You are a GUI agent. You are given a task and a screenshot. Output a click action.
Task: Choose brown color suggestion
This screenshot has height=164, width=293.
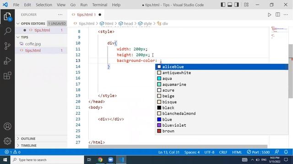[x=222, y=131]
